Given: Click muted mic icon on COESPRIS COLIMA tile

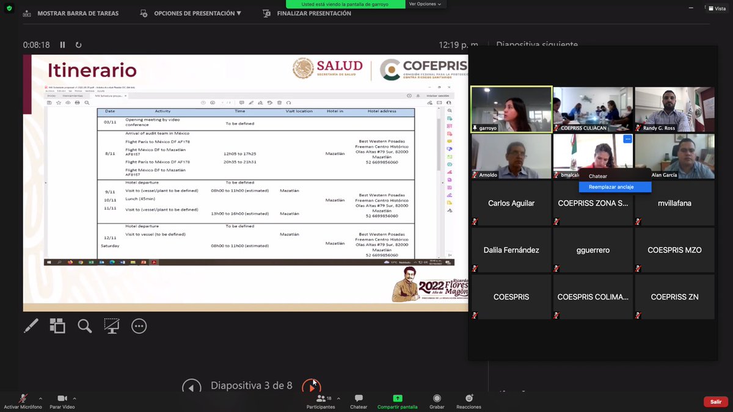Looking at the screenshot, I should [556, 315].
